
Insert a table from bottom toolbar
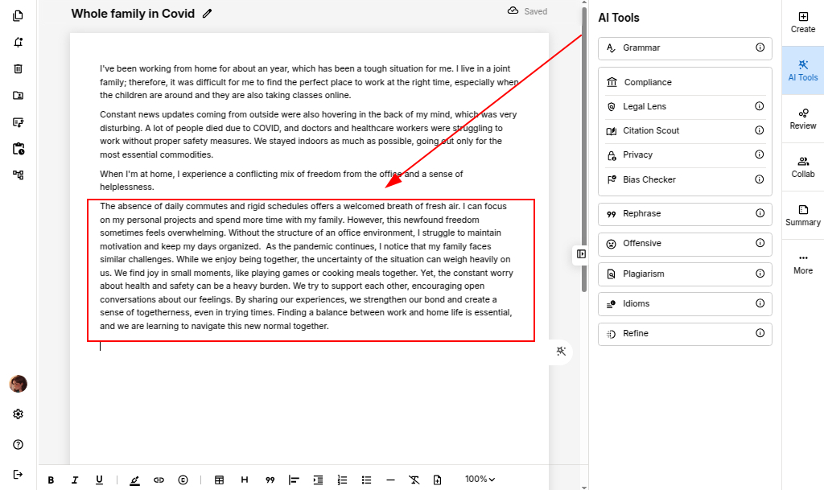click(x=219, y=480)
